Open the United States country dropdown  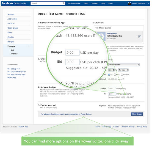[x=124, y=65]
